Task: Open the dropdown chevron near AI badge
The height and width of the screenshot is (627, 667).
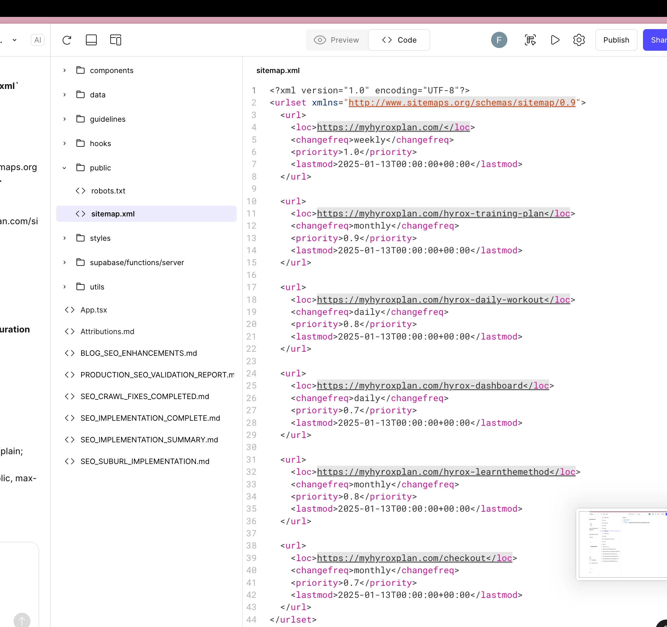Action: [x=15, y=40]
